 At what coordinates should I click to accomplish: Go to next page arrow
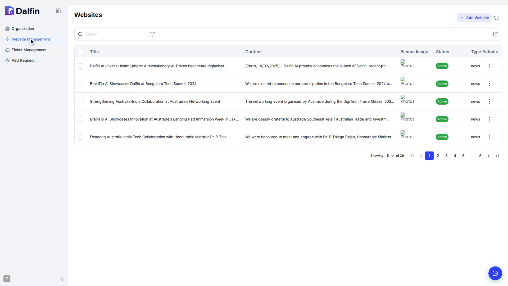pos(489,156)
